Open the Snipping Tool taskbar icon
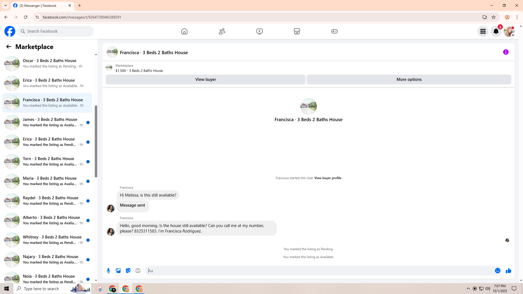Image resolution: width=523 pixels, height=294 pixels. [99, 289]
